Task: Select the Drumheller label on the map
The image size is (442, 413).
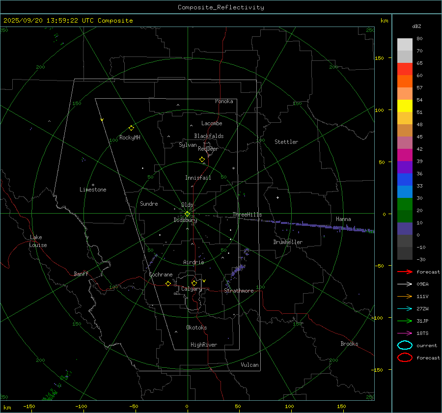Action: 288,242
